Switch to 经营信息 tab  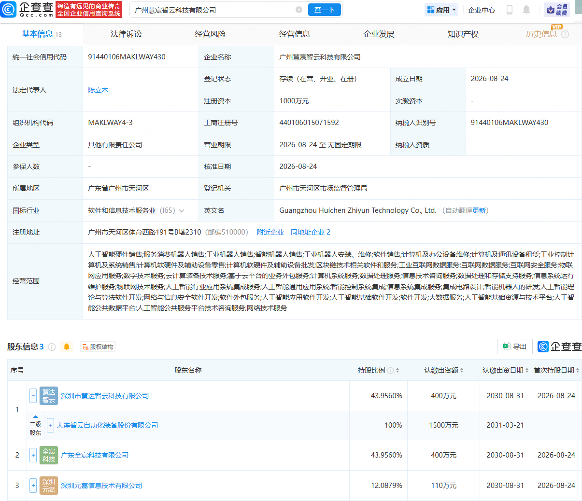click(295, 34)
